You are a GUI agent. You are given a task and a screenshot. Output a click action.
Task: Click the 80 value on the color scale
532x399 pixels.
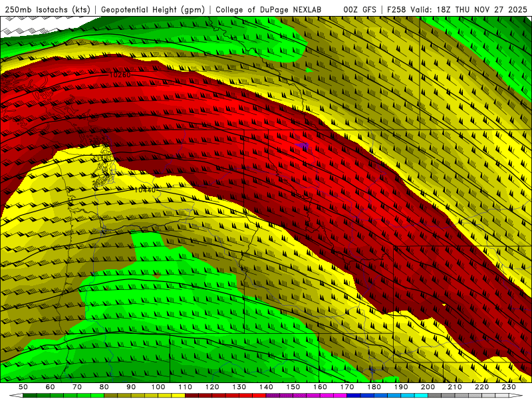click(x=104, y=387)
